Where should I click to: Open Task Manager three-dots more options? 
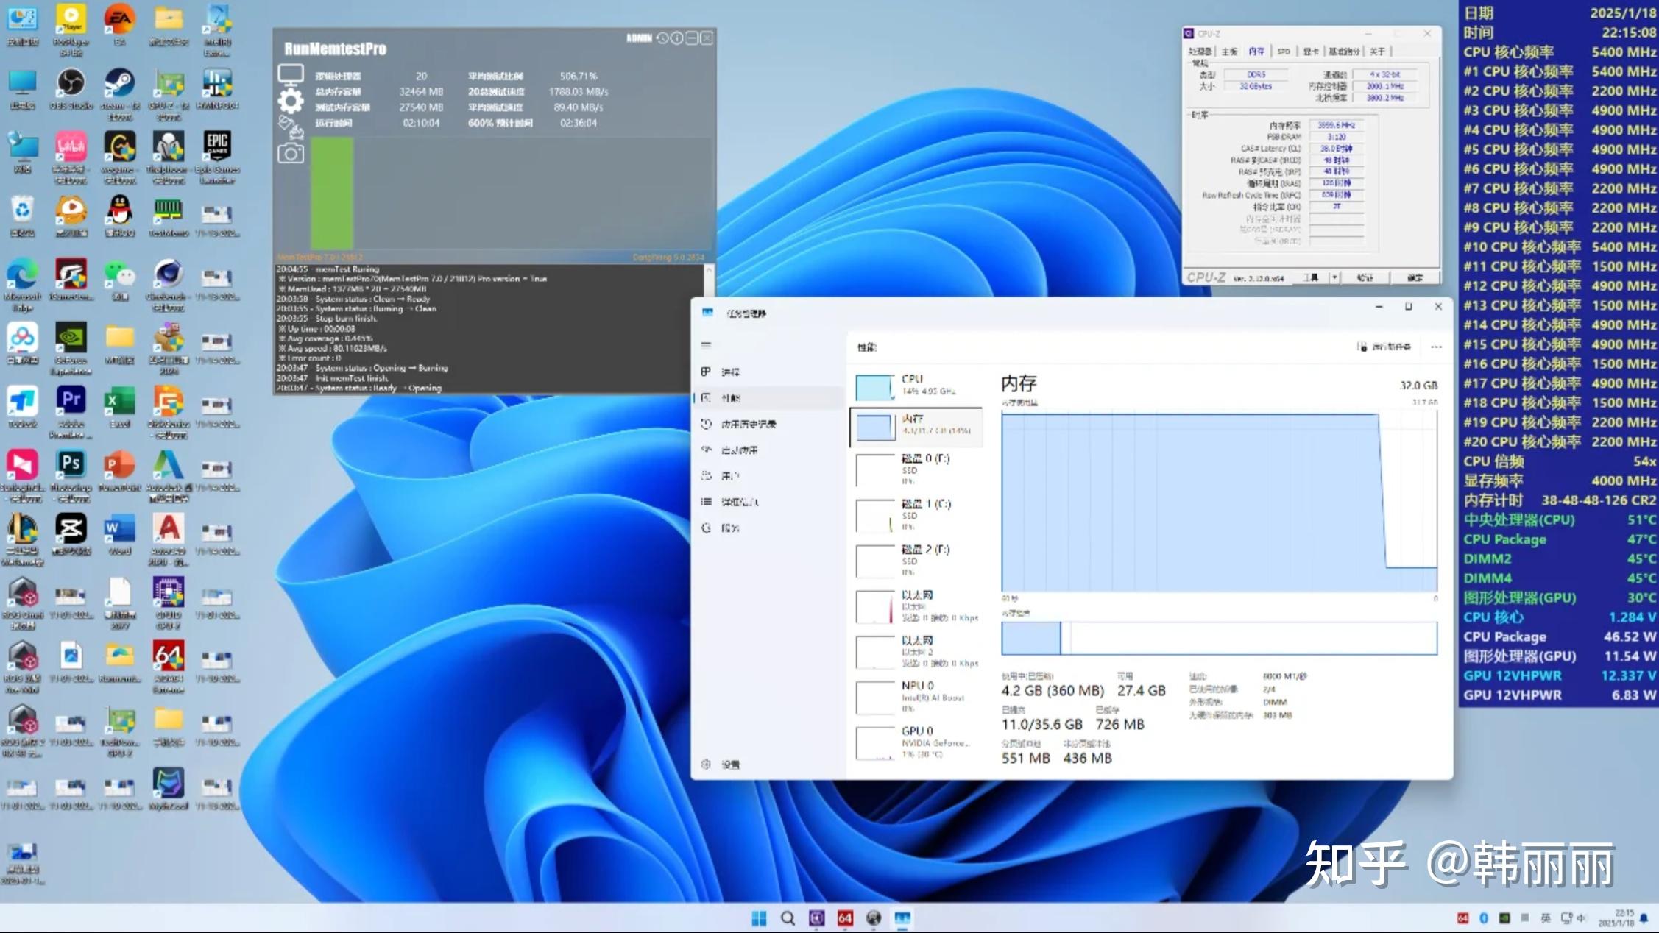click(1436, 347)
